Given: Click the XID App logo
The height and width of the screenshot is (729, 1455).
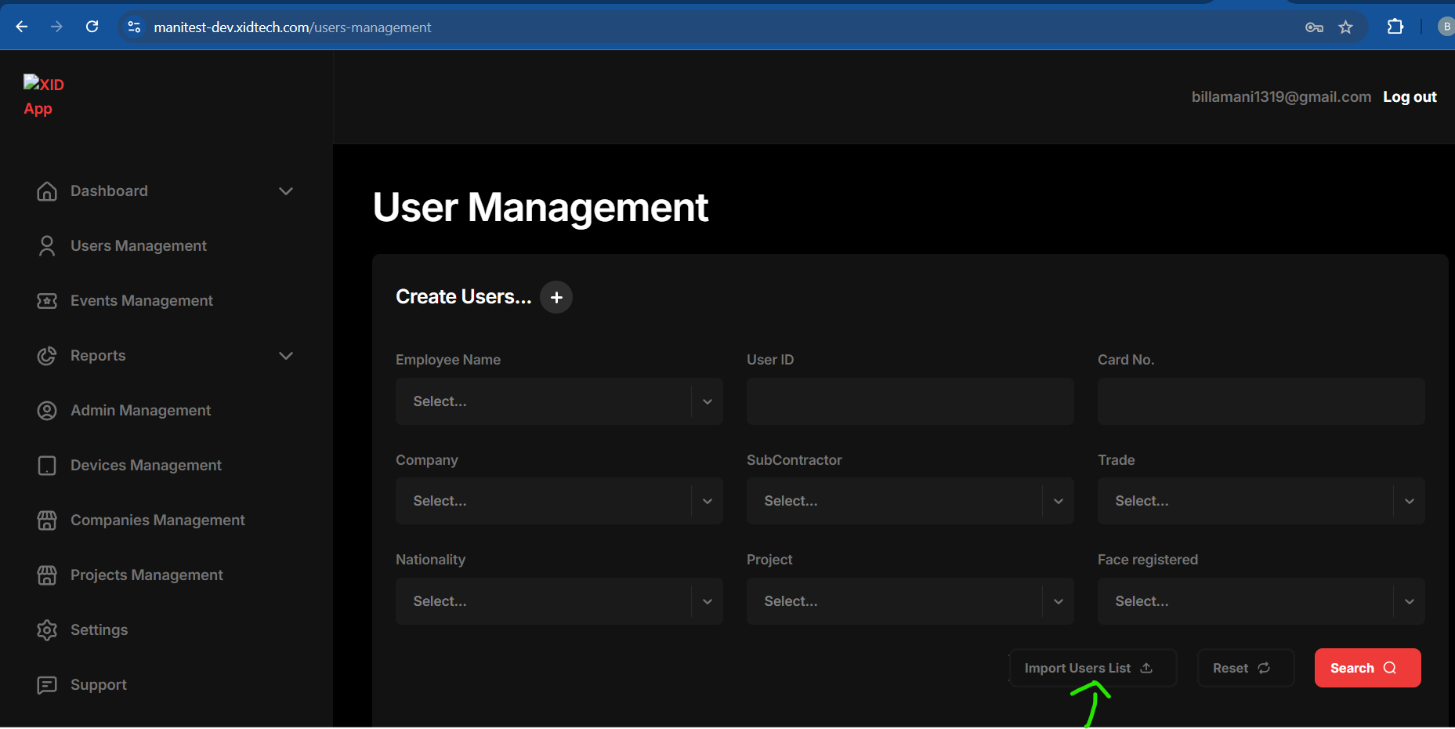Looking at the screenshot, I should [44, 96].
